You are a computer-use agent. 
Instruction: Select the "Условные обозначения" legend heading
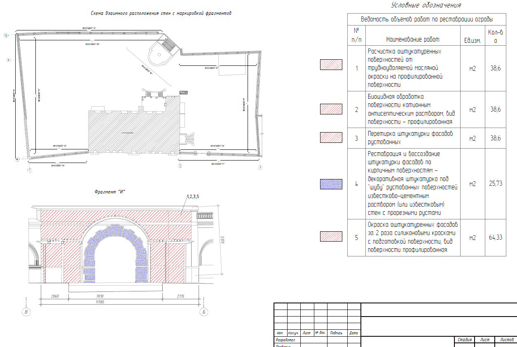pyautogui.click(x=426, y=5)
